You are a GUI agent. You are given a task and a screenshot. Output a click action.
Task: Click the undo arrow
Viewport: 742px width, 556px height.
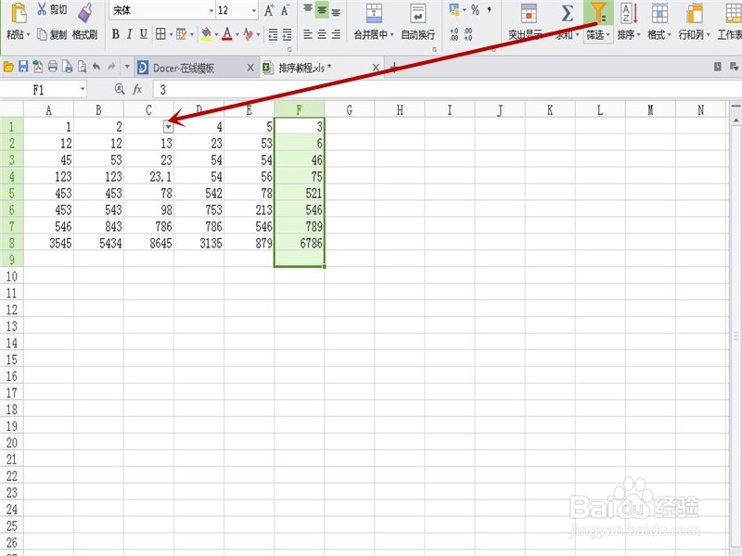pyautogui.click(x=96, y=67)
